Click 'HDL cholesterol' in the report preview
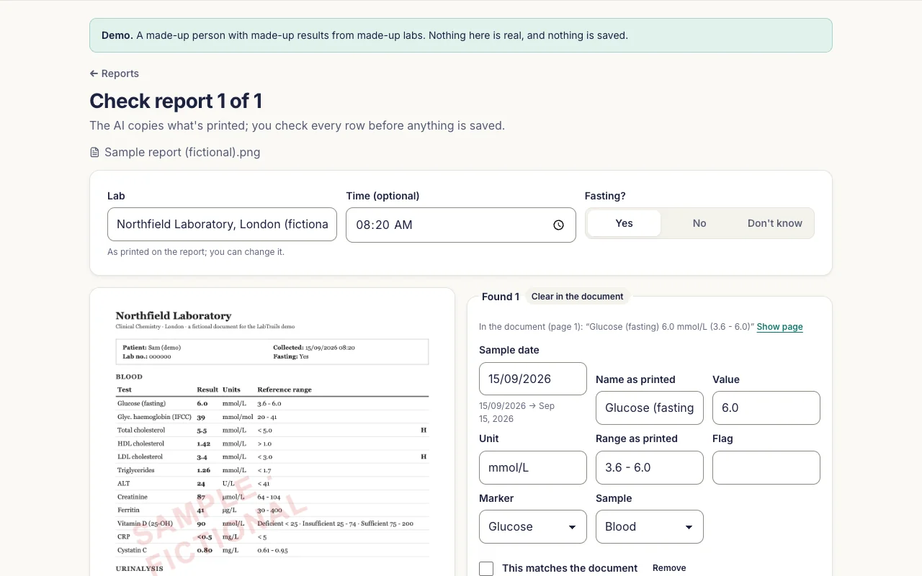922x576 pixels. click(140, 444)
